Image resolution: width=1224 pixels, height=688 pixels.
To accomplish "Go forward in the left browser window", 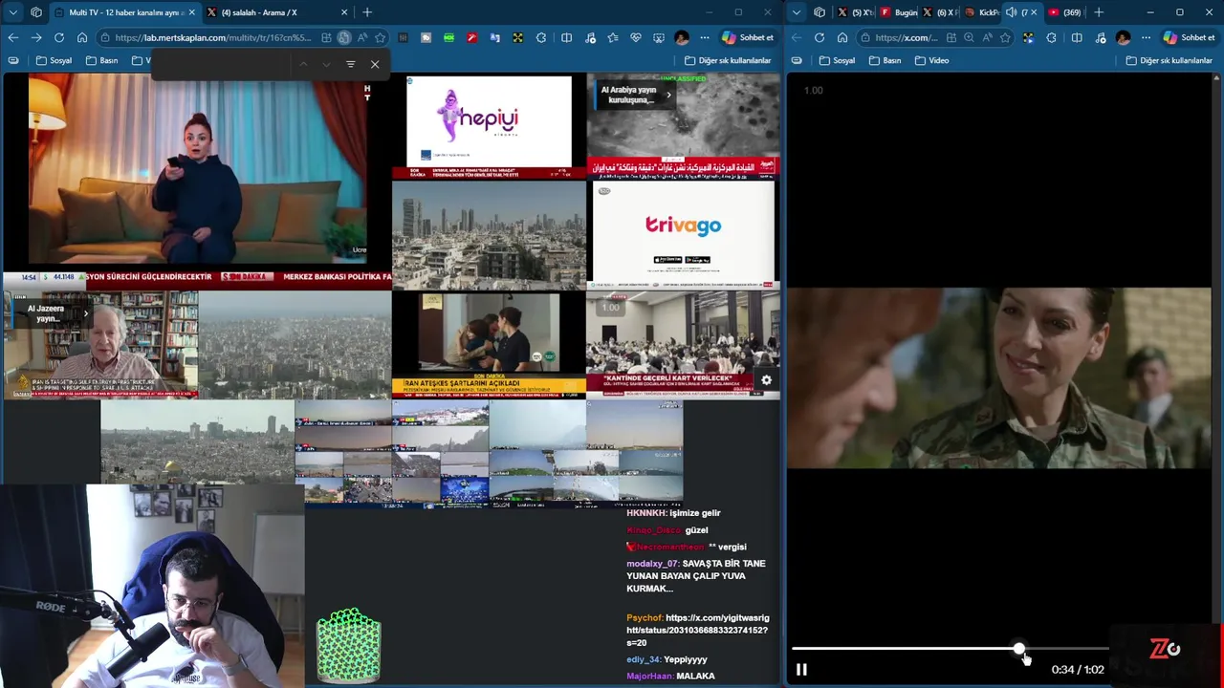I will (x=35, y=37).
